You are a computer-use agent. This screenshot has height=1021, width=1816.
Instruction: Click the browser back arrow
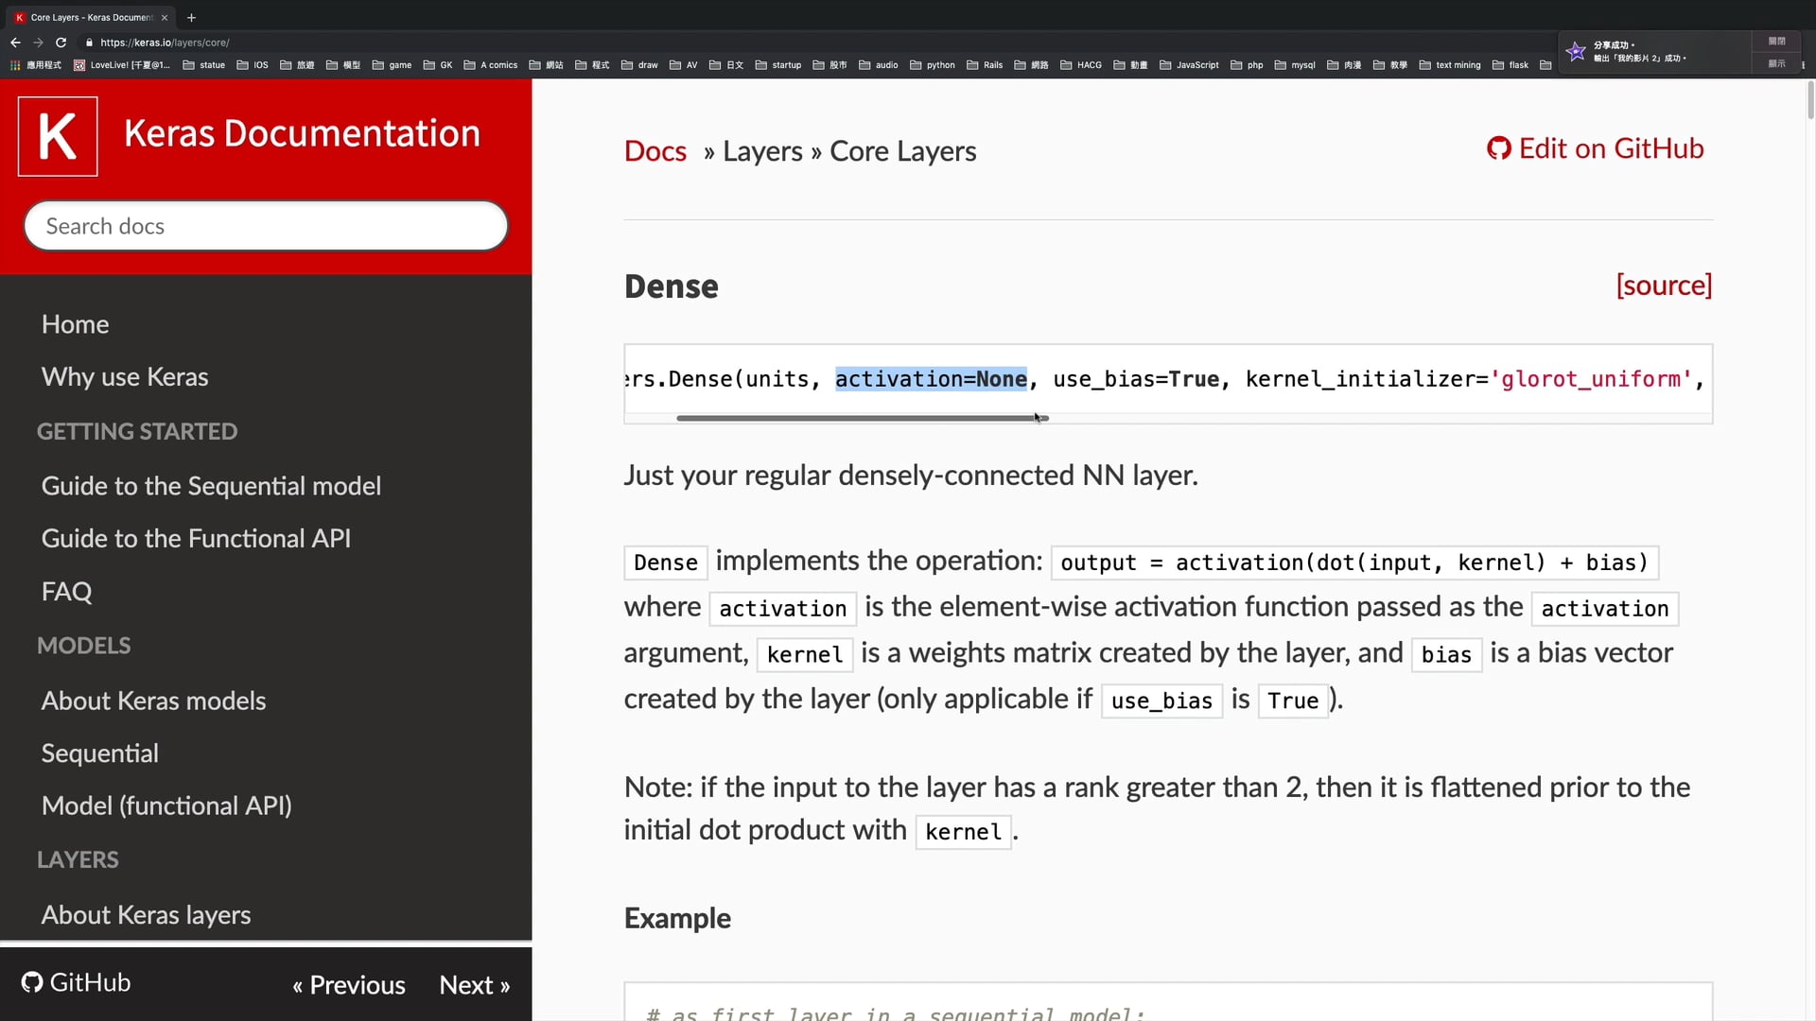pyautogui.click(x=15, y=43)
